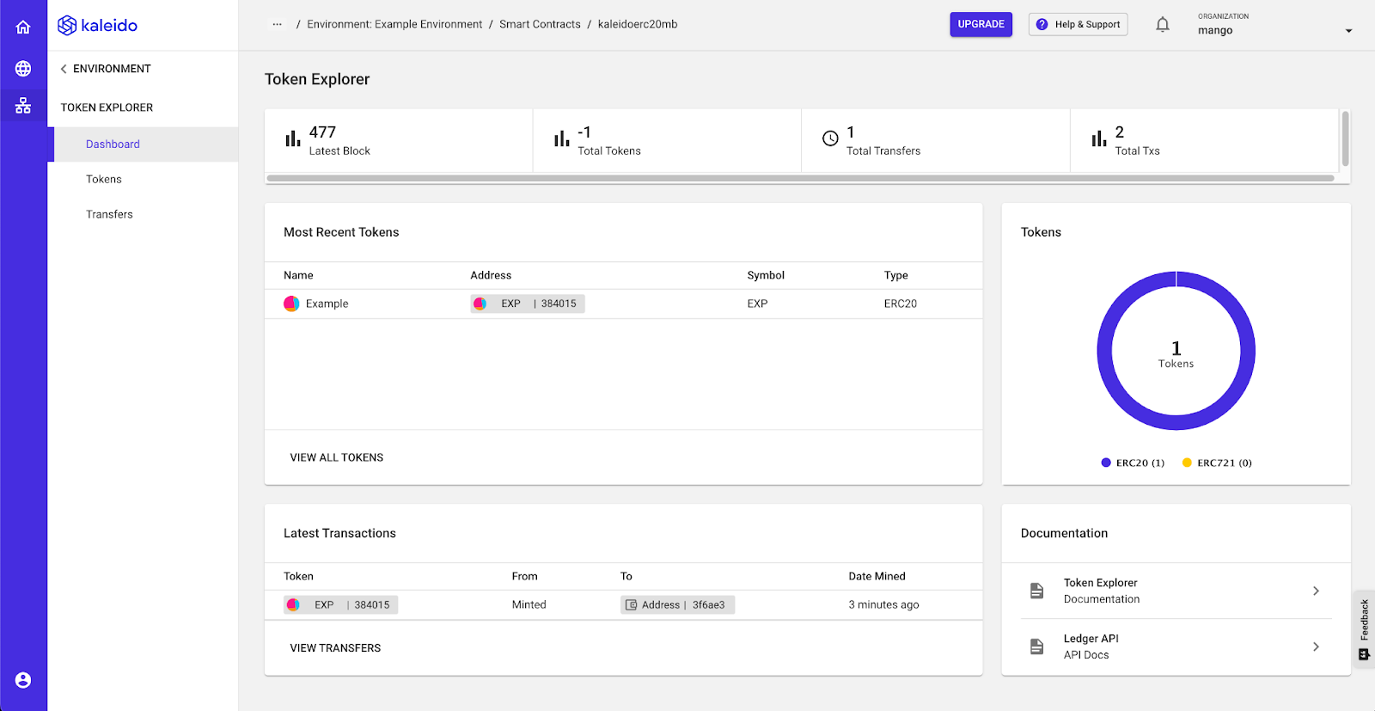Click the UPGRADE button

click(981, 24)
